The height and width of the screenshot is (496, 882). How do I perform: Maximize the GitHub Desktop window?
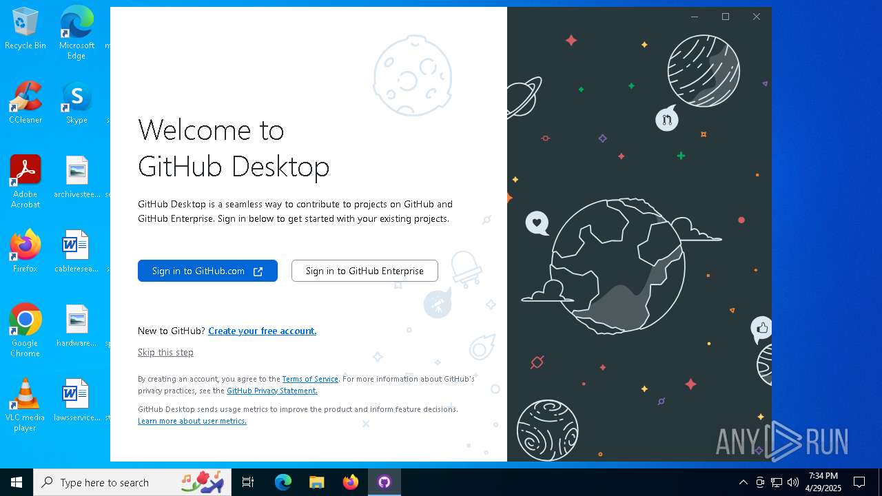click(x=726, y=17)
